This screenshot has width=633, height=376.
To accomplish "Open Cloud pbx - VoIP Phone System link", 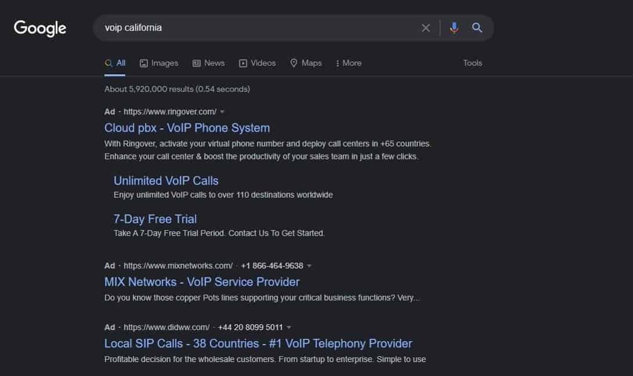I will tap(187, 128).
